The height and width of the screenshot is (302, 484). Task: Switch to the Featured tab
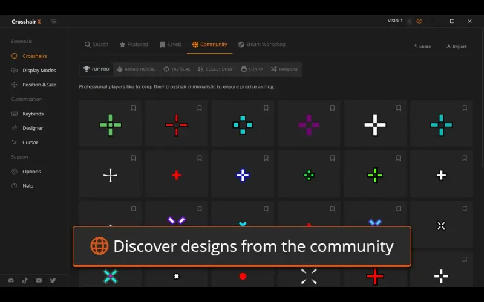coord(134,45)
